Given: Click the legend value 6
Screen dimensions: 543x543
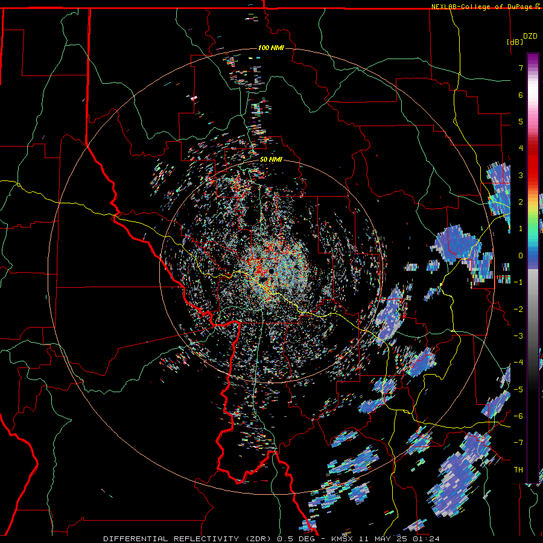Looking at the screenshot, I should click(521, 95).
